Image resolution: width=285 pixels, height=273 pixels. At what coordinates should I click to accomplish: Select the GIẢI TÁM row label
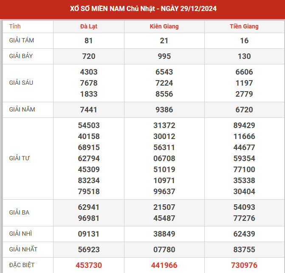point(22,41)
